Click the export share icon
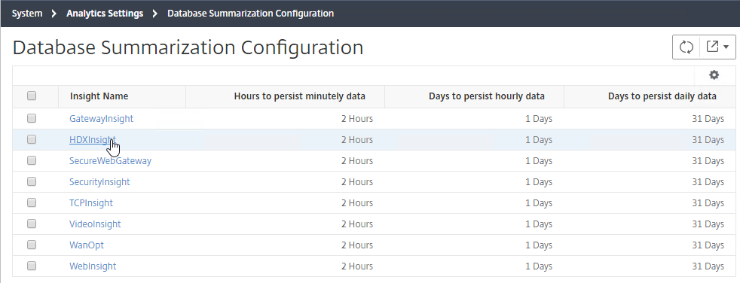 (712, 46)
